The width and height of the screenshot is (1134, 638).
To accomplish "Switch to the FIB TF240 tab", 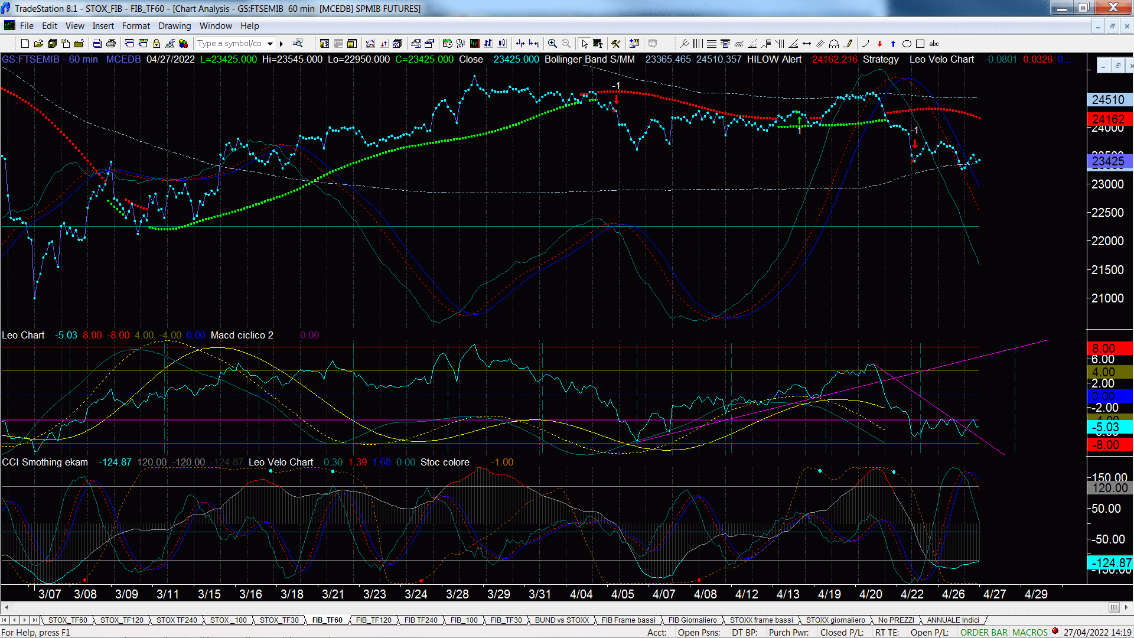I will [x=421, y=620].
